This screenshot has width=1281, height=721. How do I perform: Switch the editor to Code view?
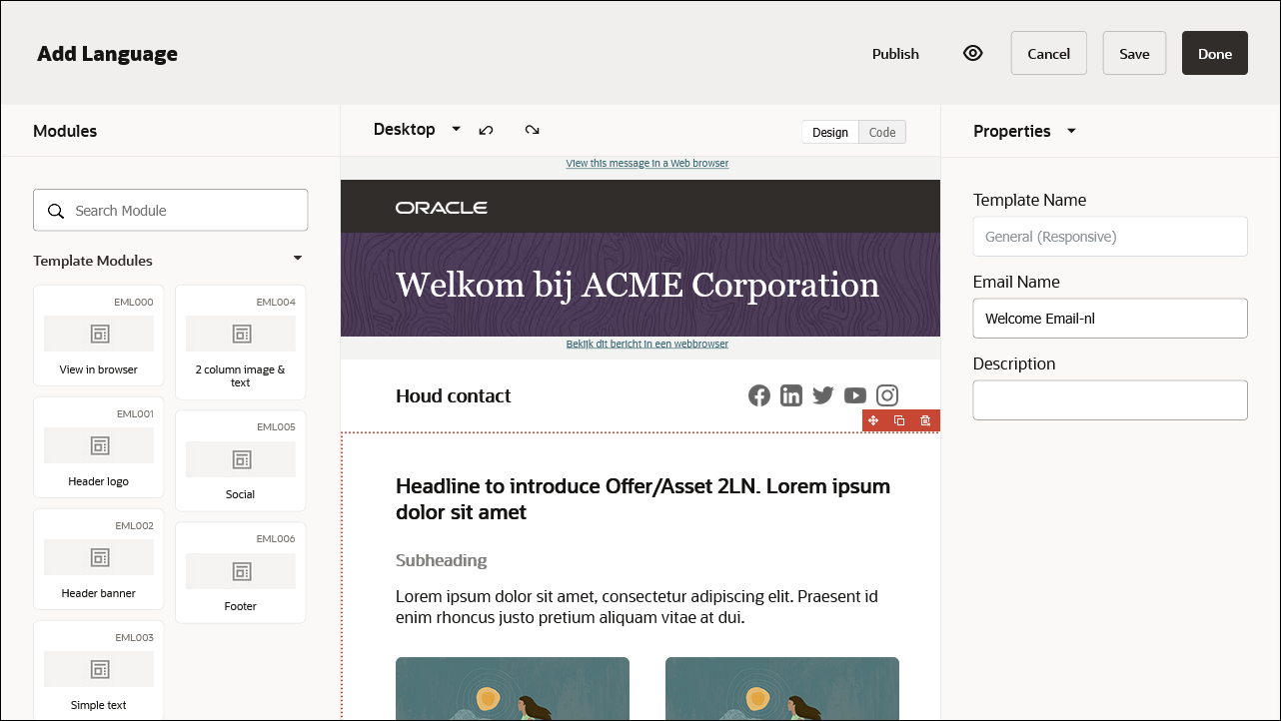881,131
